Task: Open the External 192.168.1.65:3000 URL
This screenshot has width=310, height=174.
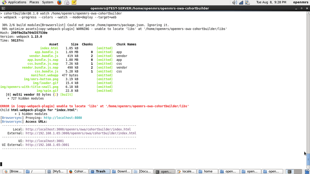Action: point(81,133)
